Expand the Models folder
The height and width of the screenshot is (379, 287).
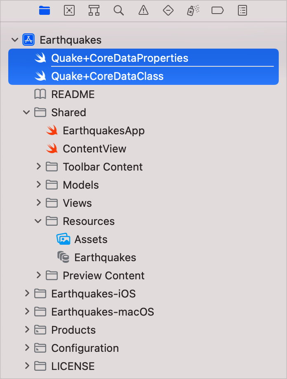[x=38, y=185]
